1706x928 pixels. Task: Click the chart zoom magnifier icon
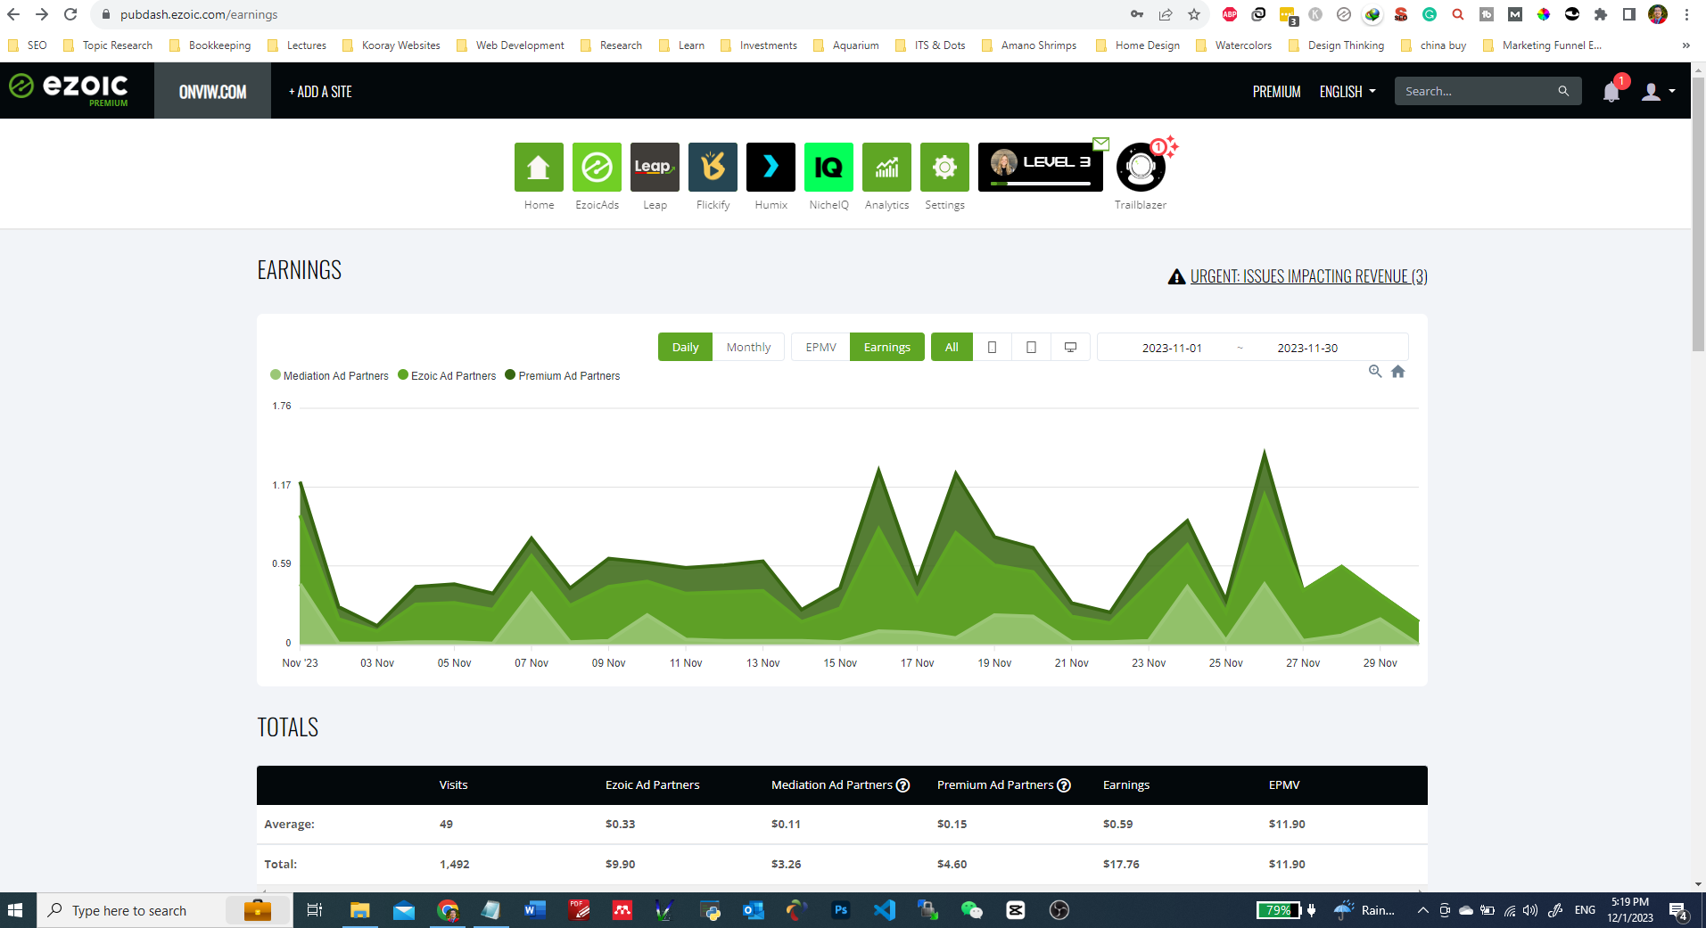[x=1375, y=372]
